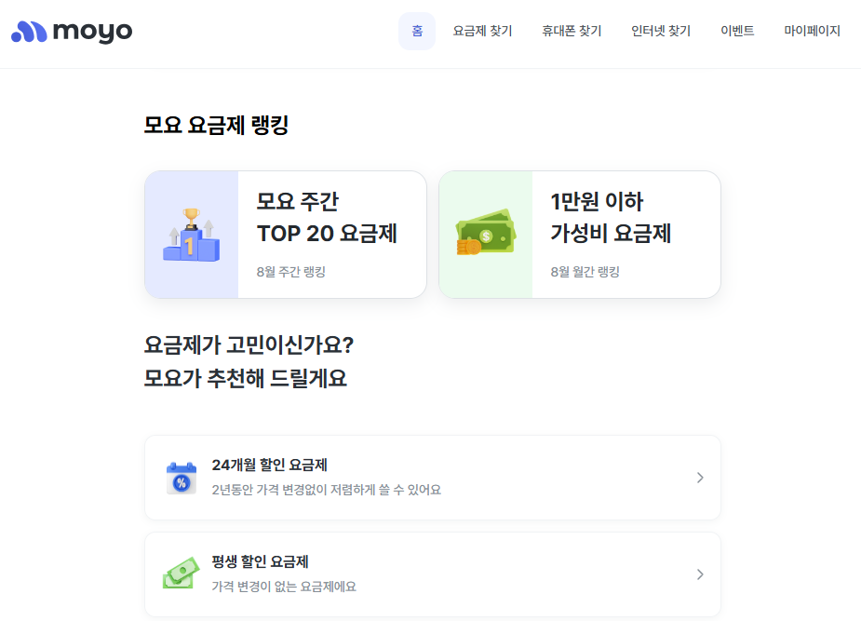Open the 24개월 할인 요금제 card

[433, 477]
